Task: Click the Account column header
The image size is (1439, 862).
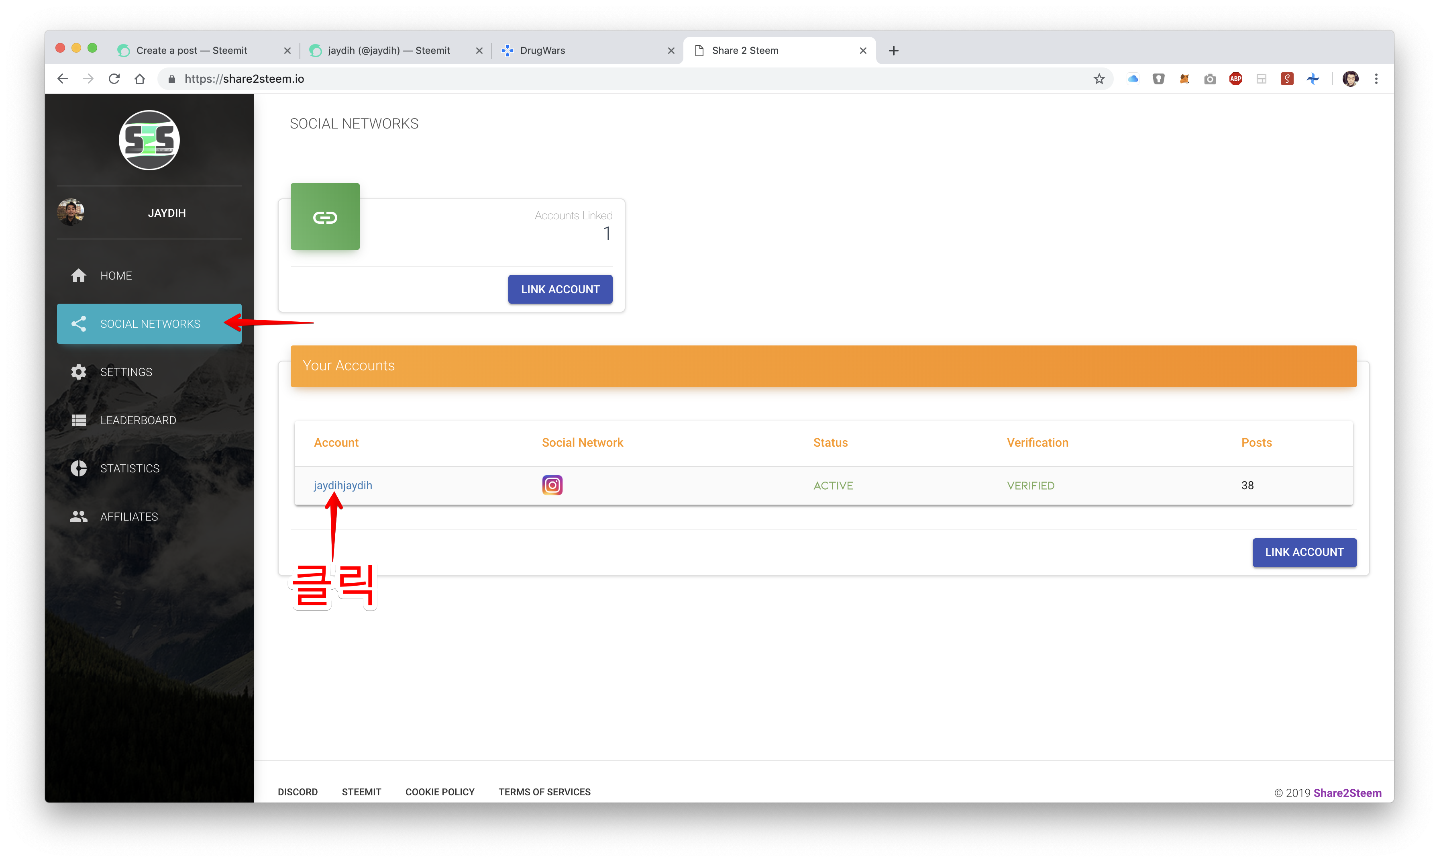Action: pyautogui.click(x=336, y=443)
